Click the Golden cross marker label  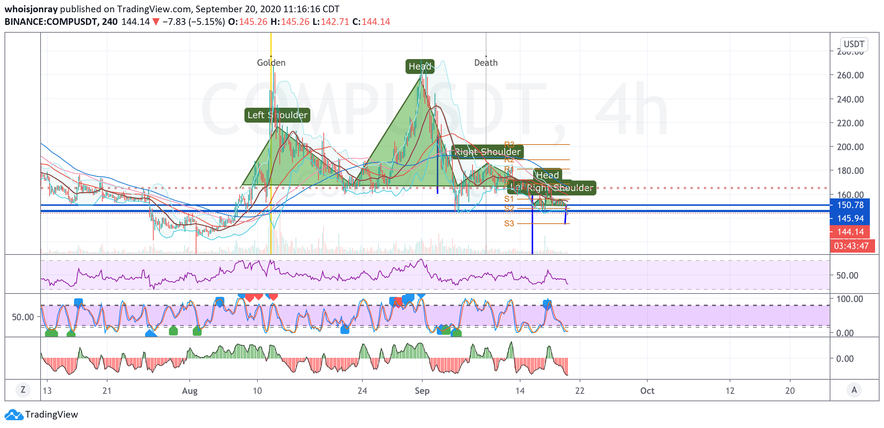click(271, 63)
